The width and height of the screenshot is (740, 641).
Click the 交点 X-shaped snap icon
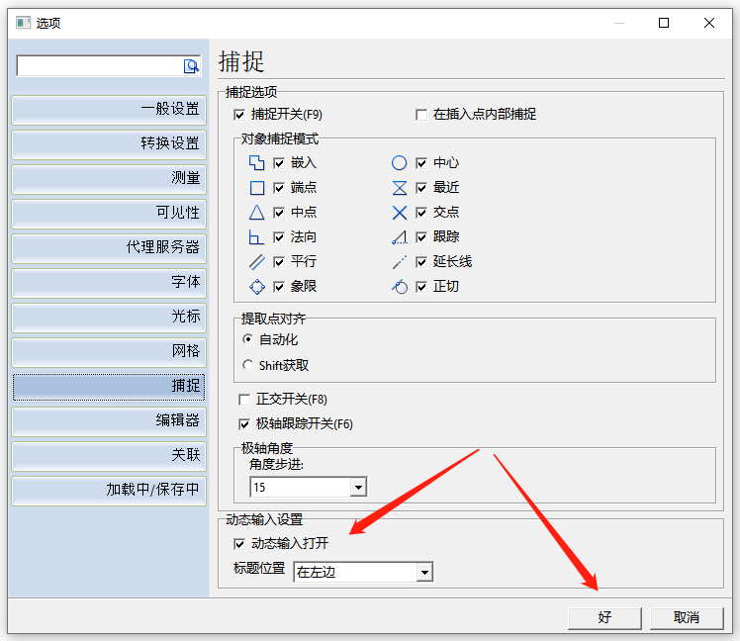[400, 213]
